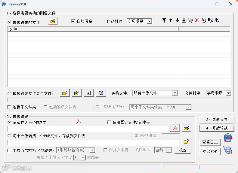Select 每个图像转成一个PDF文件 radio option
The width and height of the screenshot is (238, 173).
pyautogui.click(x=9, y=136)
